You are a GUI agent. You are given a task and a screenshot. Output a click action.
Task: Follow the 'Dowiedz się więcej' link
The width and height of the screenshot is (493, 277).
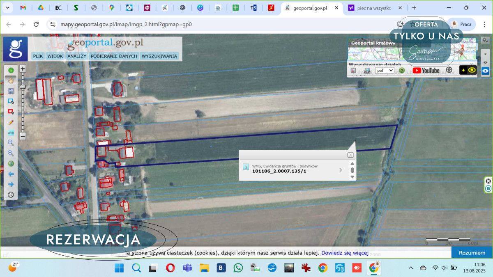point(345,253)
